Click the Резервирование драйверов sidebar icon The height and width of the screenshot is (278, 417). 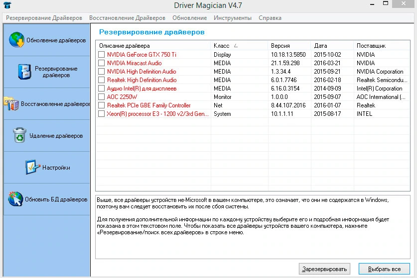[24, 72]
